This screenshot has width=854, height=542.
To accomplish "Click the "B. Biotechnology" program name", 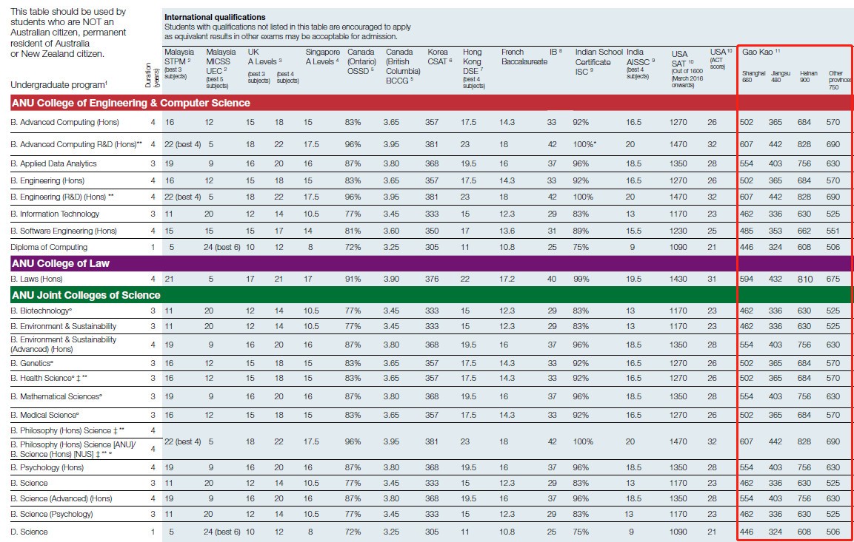I will [x=41, y=311].
